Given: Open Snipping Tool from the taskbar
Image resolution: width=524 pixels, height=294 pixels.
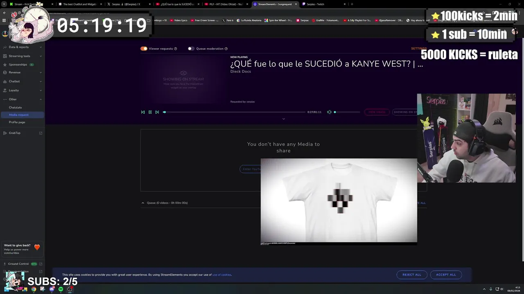Looking at the screenshot, I should (x=43, y=289).
